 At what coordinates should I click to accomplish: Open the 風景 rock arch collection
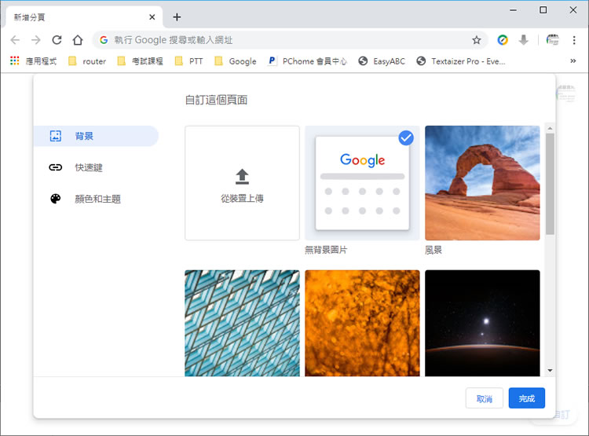pos(483,183)
